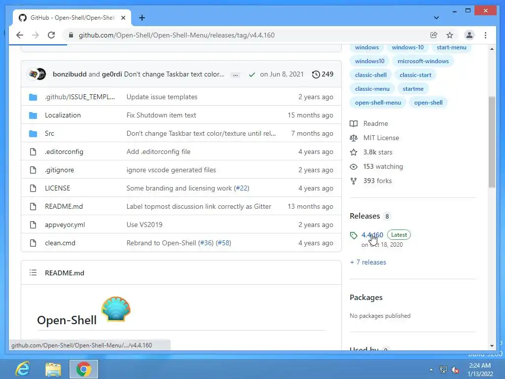Expand commit message ellipsis button
This screenshot has height=379, width=505.
235,75
